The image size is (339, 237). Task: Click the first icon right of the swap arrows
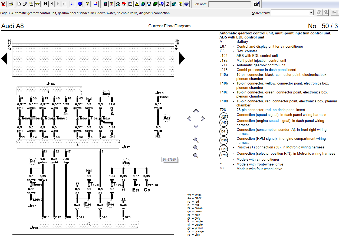click(106, 4)
